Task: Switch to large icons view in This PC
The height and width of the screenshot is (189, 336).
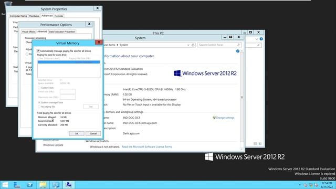Action: (x=260, y=143)
